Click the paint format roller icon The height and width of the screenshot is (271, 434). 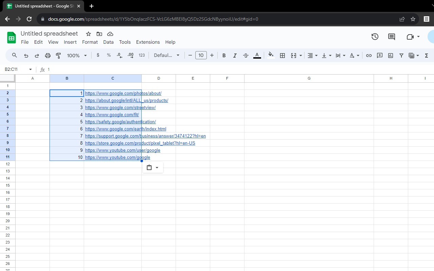58,56
